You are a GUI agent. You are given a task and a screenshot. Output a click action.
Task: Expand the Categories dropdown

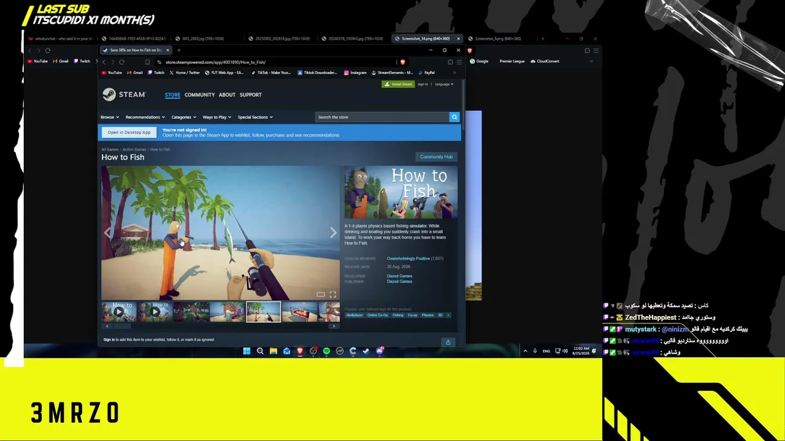pos(183,117)
